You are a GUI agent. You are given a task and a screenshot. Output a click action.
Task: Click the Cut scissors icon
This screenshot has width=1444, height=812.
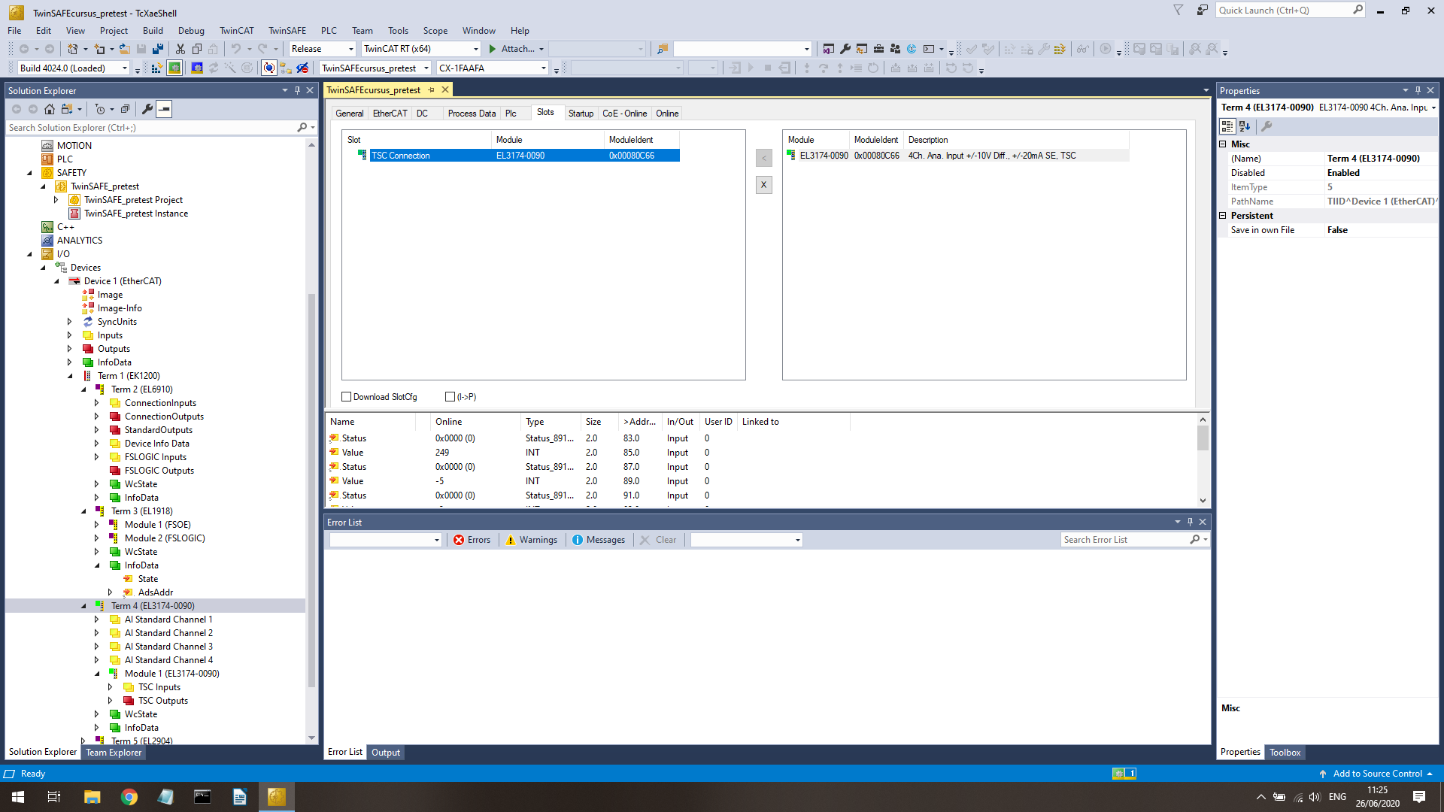pos(180,49)
